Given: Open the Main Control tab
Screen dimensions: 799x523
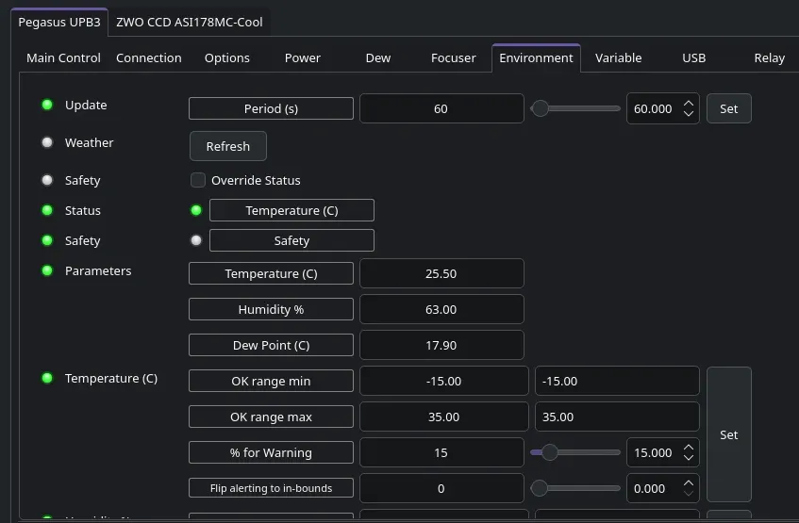Looking at the screenshot, I should [64, 58].
